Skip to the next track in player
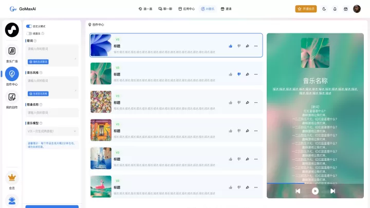This screenshot has height=208, width=370. tap(332, 191)
